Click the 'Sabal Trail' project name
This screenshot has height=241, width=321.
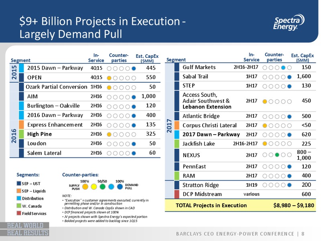tap(195, 76)
